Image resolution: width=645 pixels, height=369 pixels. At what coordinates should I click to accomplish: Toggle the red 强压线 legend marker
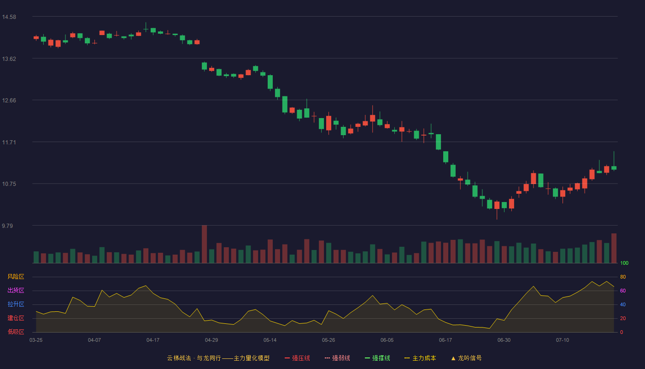(x=287, y=358)
